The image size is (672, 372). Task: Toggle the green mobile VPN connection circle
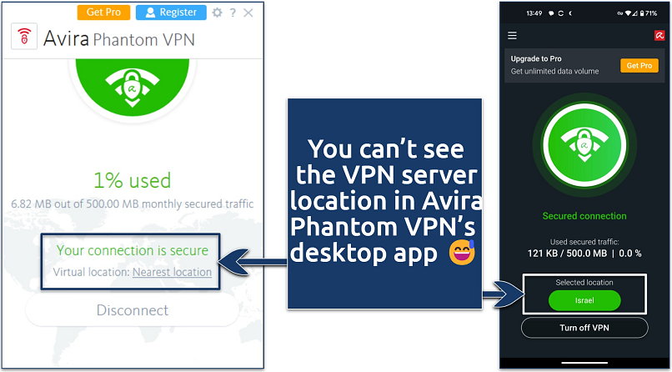[584, 145]
